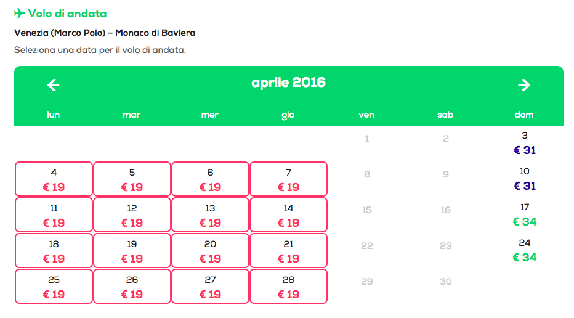Image resolution: width=574 pixels, height=318 pixels.
Task: Choose the April 13 flight
Action: (x=210, y=216)
